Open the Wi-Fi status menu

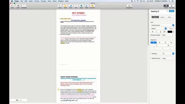pyautogui.click(x=138, y=1)
